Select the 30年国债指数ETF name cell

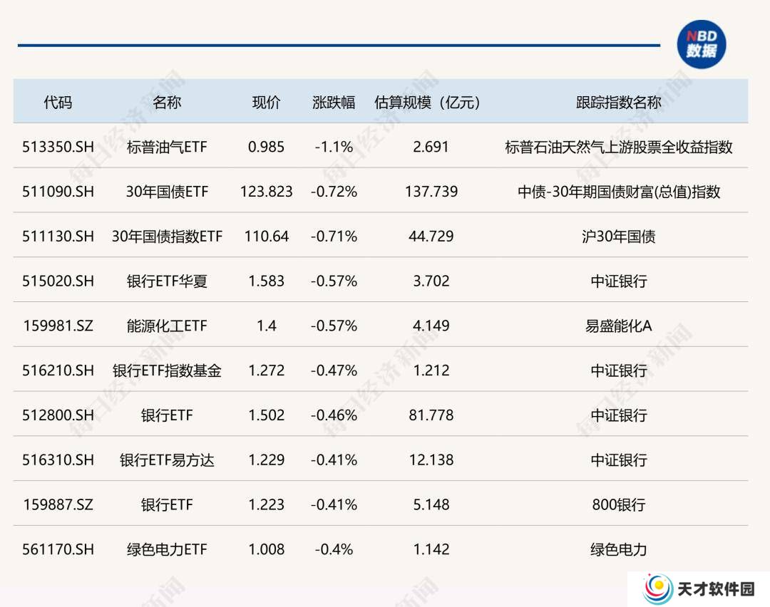(x=167, y=236)
